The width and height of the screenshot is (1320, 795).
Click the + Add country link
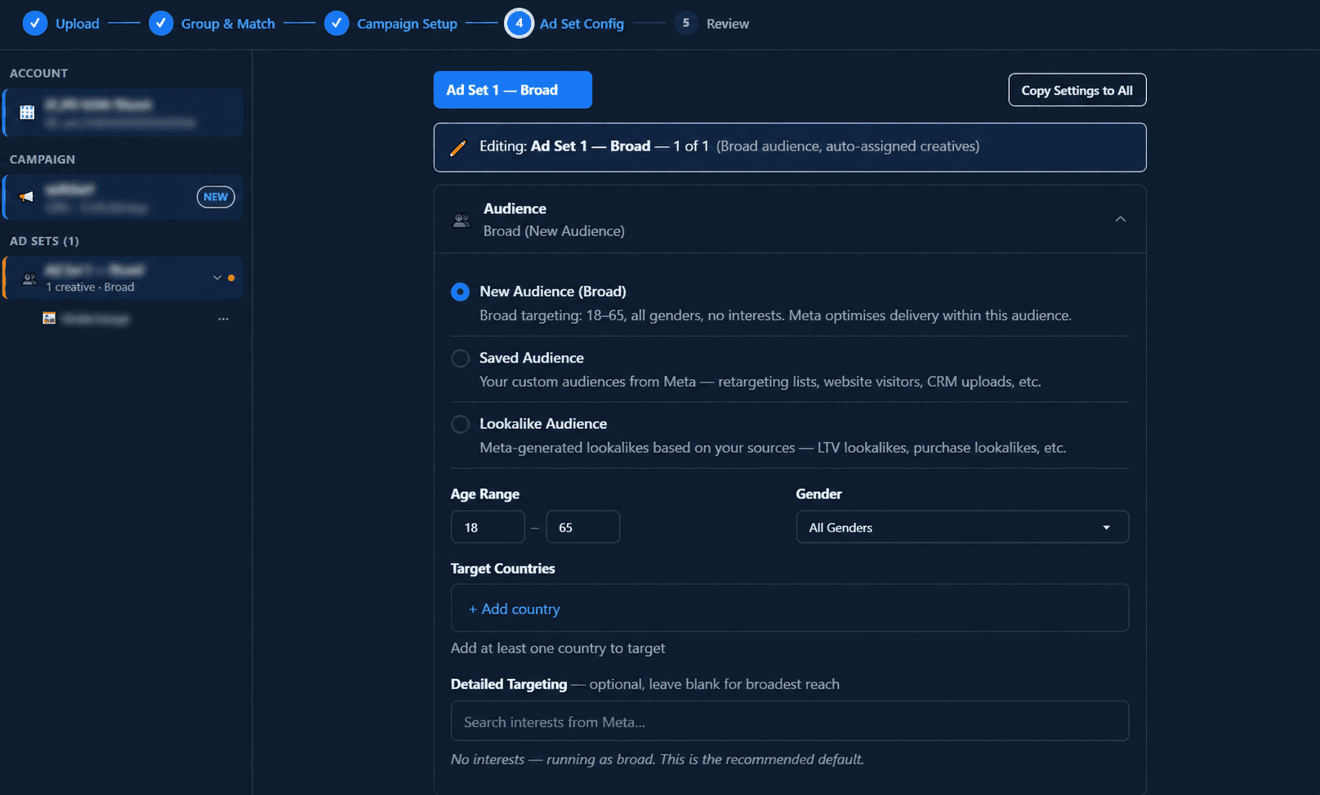(x=514, y=609)
